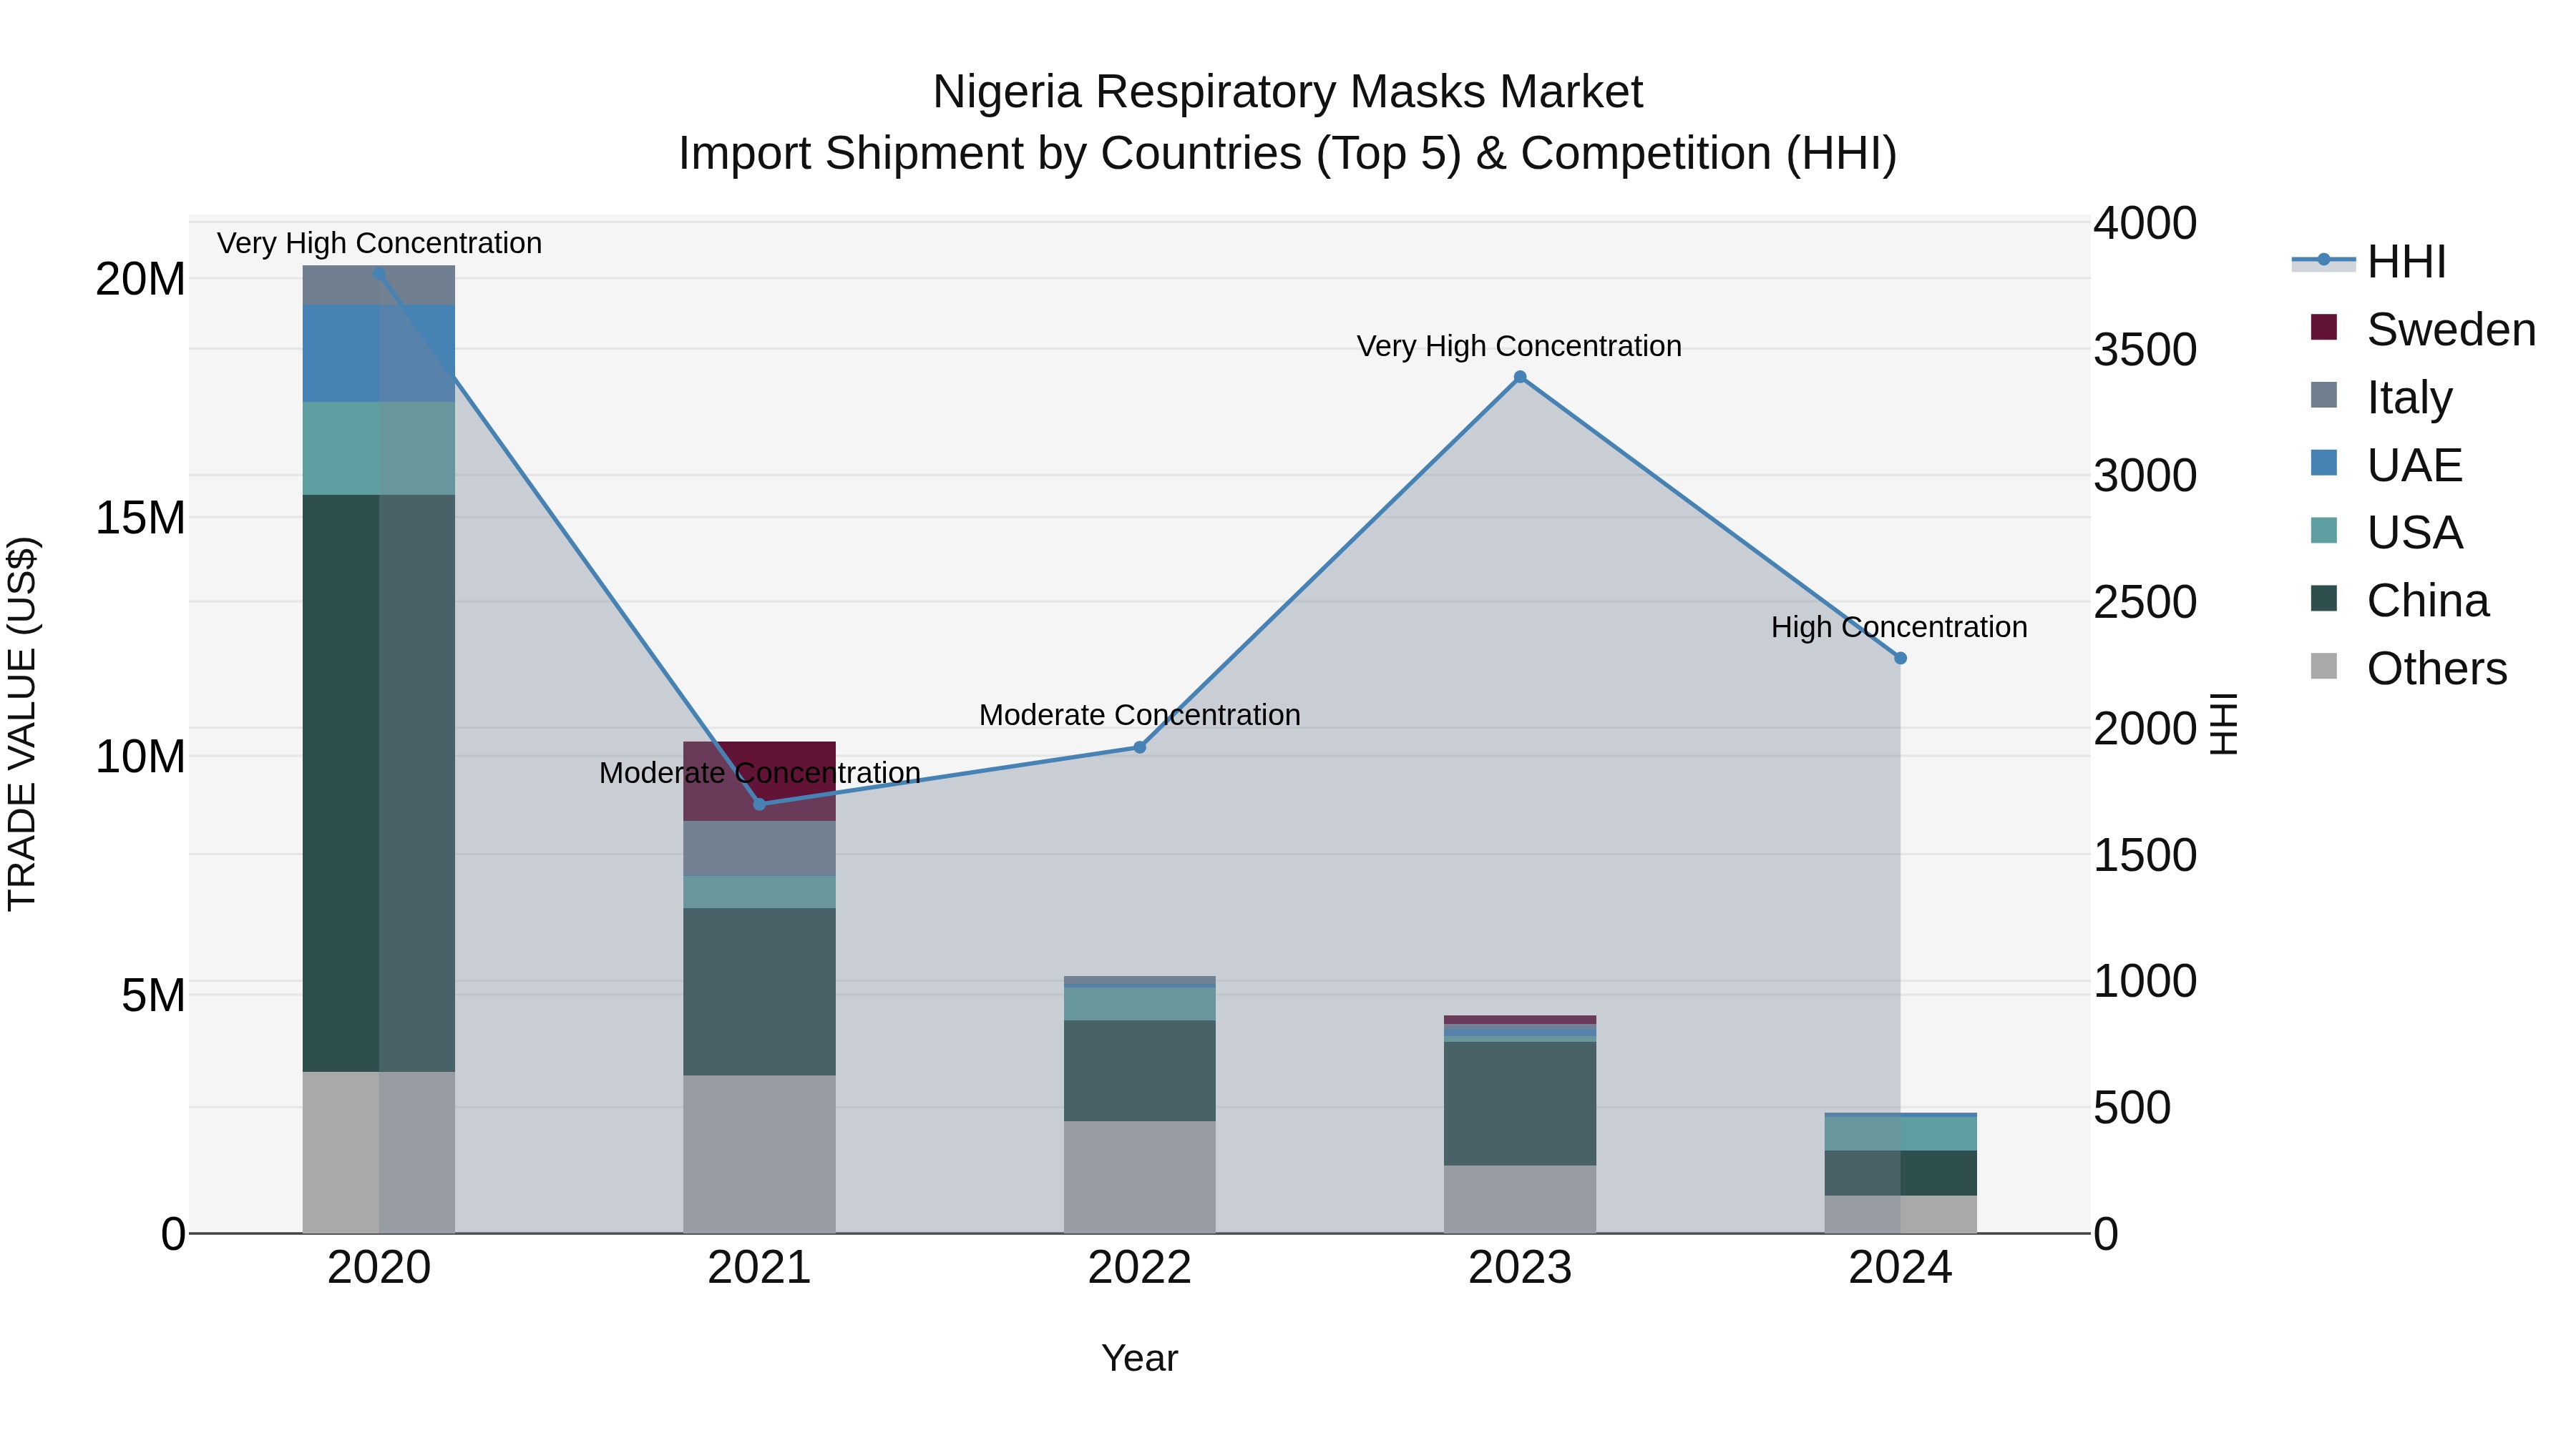Click the 2024 x-axis label
Screen dimensions: 2576x1448
pos(1901,1268)
